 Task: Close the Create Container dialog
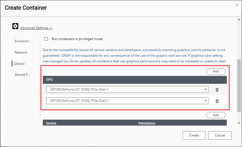coord(237,5)
